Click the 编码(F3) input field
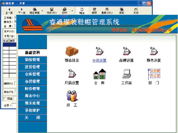178x133 pixels. point(16,83)
